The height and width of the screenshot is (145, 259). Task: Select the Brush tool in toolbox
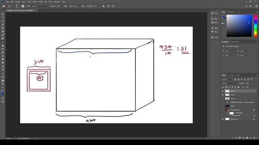[x=3, y=42]
